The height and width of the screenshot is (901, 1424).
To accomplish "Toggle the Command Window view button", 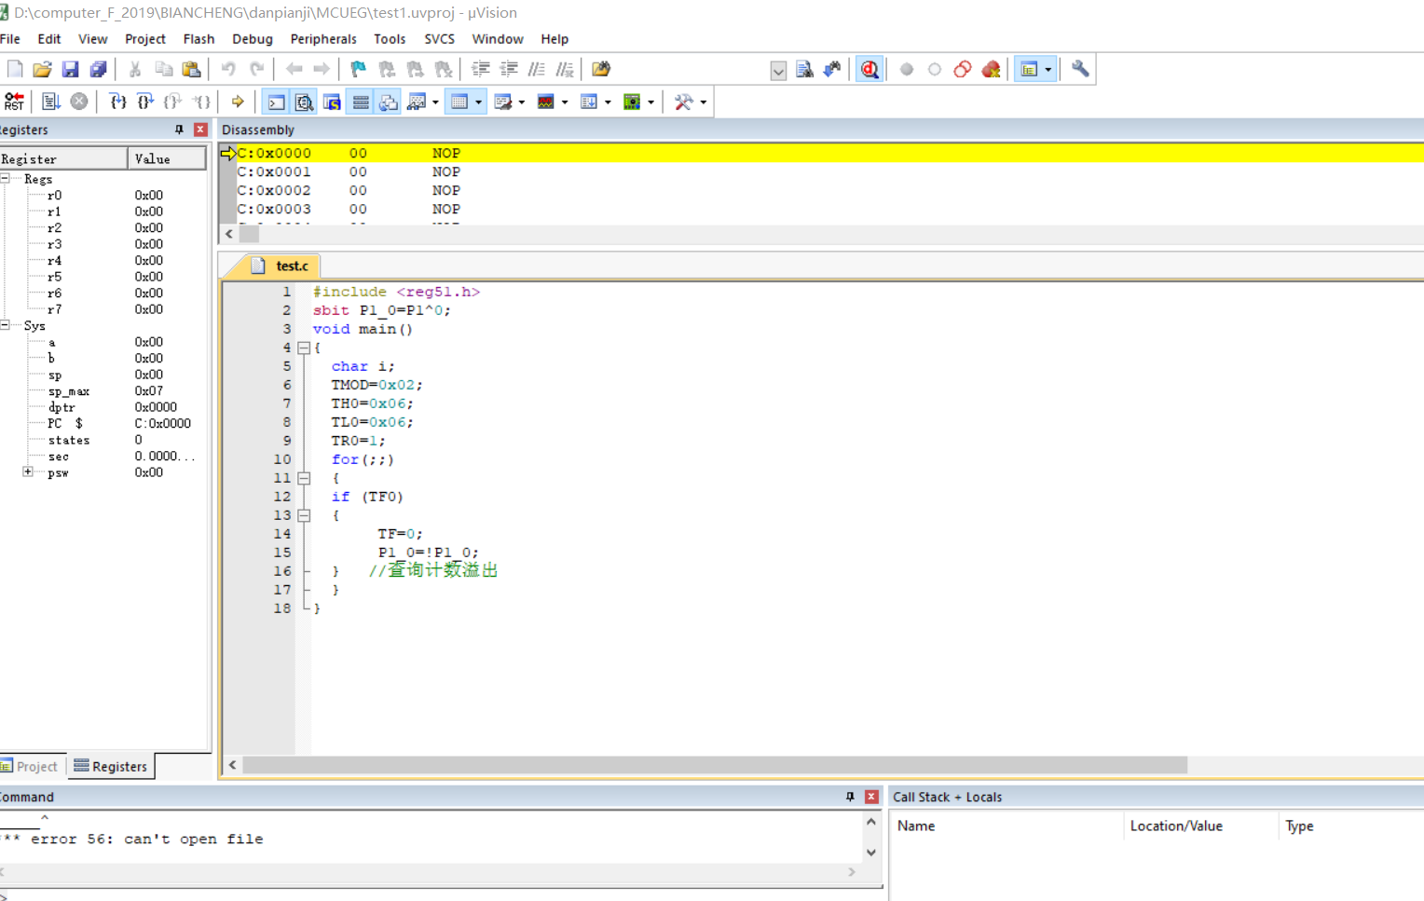I will pos(276,102).
